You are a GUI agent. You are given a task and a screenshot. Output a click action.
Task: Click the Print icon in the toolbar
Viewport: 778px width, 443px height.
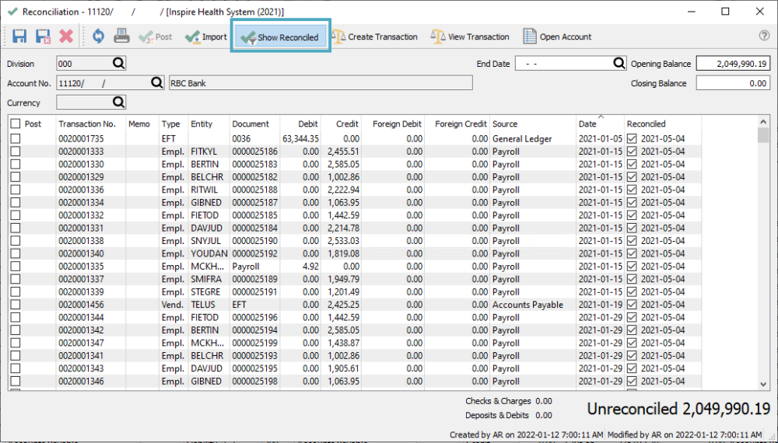click(122, 37)
